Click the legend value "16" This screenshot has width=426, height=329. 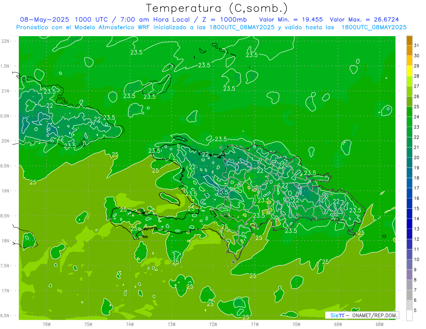click(417, 198)
